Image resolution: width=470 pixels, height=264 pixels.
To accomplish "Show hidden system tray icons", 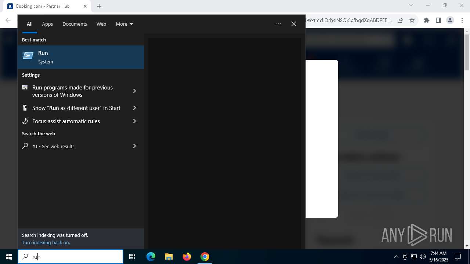I will click(x=396, y=257).
